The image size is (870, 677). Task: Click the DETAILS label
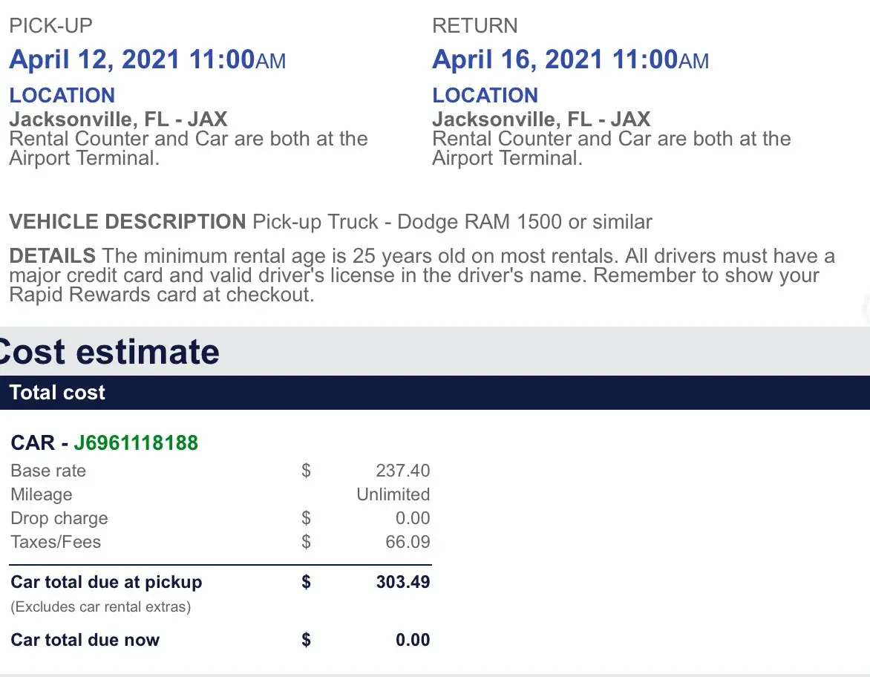point(53,257)
